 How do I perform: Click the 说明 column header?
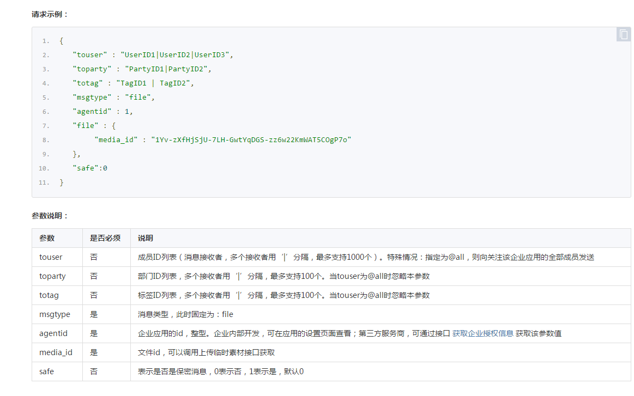coord(146,238)
